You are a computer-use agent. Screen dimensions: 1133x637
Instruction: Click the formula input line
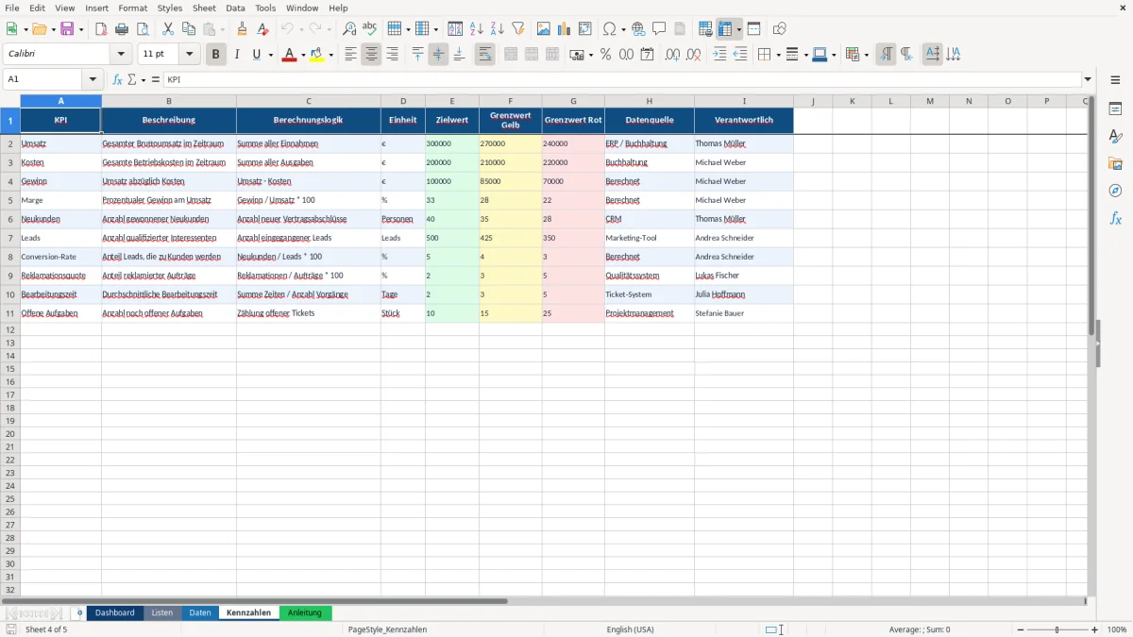tap(621, 80)
